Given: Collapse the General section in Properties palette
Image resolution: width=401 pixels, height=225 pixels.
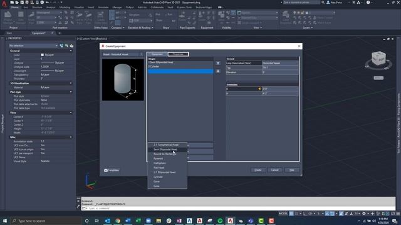Looking at the screenshot, I should click(x=71, y=51).
